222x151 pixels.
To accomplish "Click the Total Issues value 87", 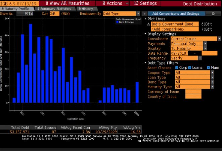I will click(54, 132).
